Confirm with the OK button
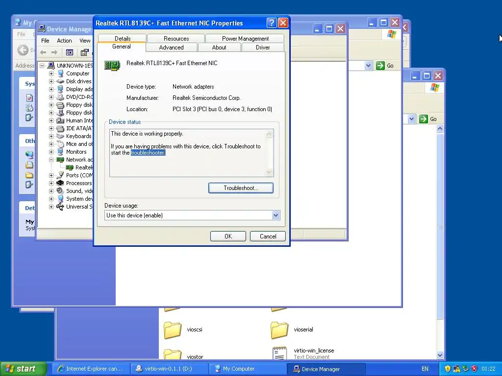Image resolution: width=502 pixels, height=376 pixels. [228, 236]
